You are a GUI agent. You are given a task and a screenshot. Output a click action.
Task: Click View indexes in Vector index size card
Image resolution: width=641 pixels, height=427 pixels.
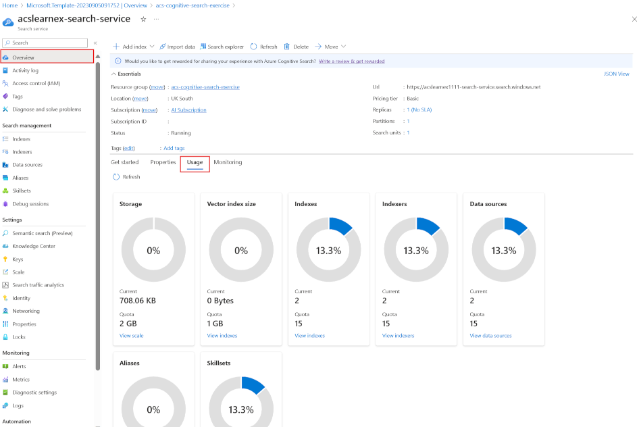click(222, 336)
